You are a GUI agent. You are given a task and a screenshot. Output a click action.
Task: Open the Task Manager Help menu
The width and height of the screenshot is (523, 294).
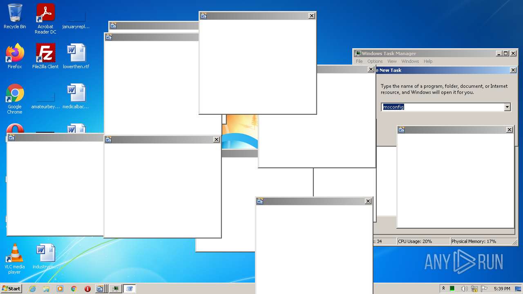(428, 61)
